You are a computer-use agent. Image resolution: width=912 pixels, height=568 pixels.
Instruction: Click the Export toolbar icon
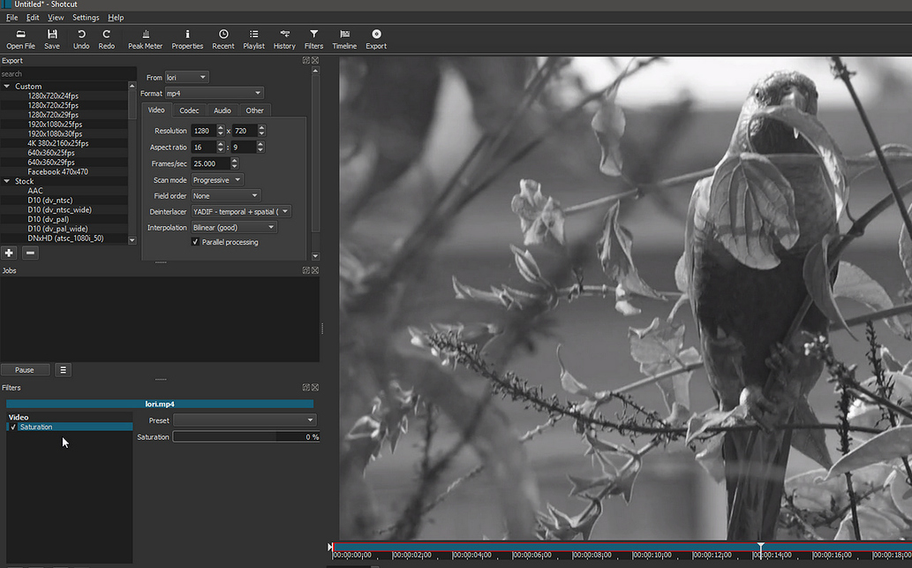coord(375,37)
